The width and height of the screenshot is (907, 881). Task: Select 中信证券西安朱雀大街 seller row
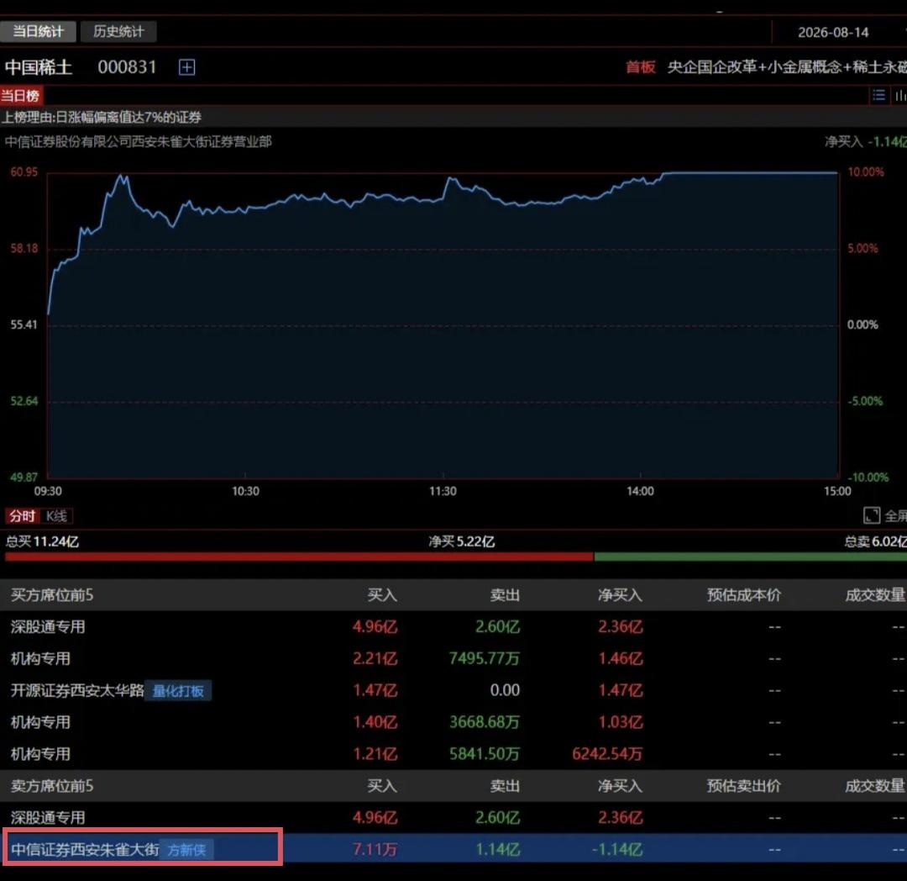pyautogui.click(x=453, y=849)
